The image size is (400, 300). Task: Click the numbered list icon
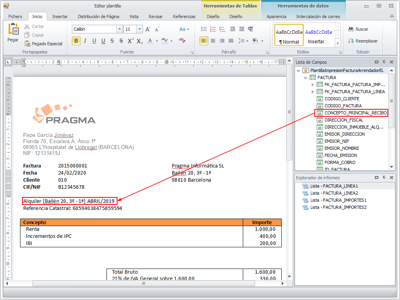213,29
